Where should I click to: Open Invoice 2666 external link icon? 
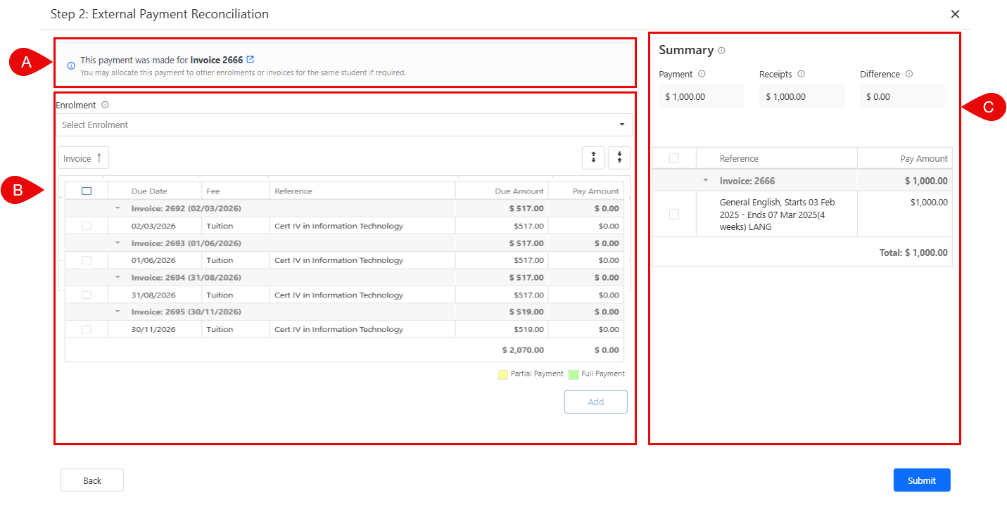coord(251,60)
